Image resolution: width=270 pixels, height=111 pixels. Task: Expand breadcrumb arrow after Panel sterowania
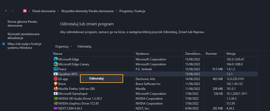coord(58,11)
